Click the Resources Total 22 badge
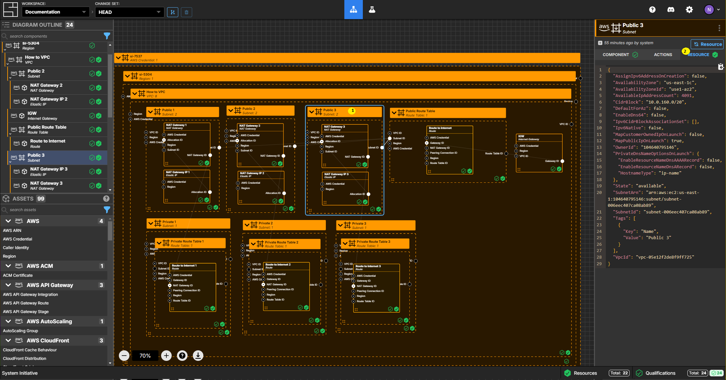726x380 pixels. pos(619,373)
